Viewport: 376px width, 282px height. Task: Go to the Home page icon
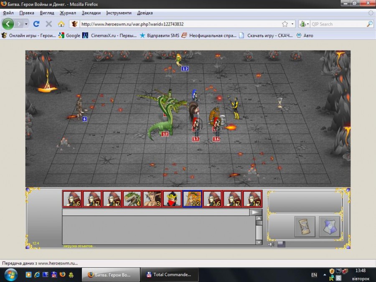pos(61,24)
